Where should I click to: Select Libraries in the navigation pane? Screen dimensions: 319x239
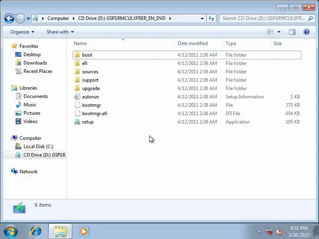click(x=28, y=88)
